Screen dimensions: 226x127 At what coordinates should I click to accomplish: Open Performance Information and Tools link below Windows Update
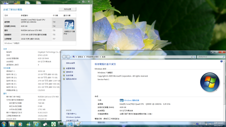[72, 120]
